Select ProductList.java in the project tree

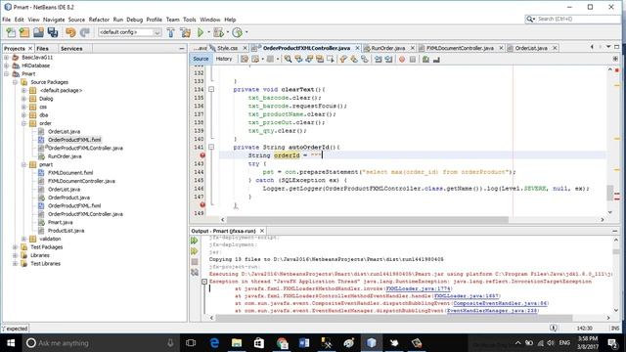(x=66, y=231)
